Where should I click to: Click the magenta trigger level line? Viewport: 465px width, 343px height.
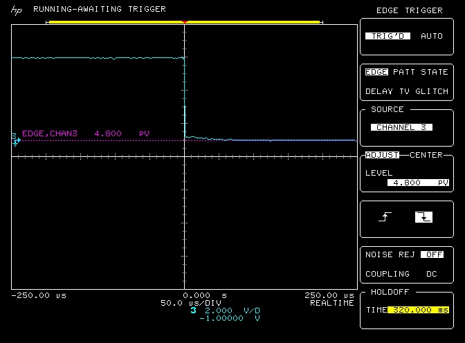(x=185, y=141)
